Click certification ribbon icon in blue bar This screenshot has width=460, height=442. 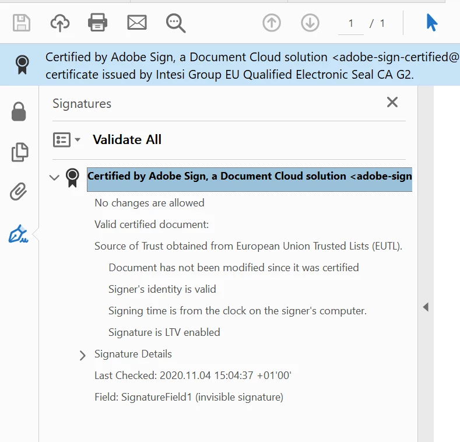point(22,65)
